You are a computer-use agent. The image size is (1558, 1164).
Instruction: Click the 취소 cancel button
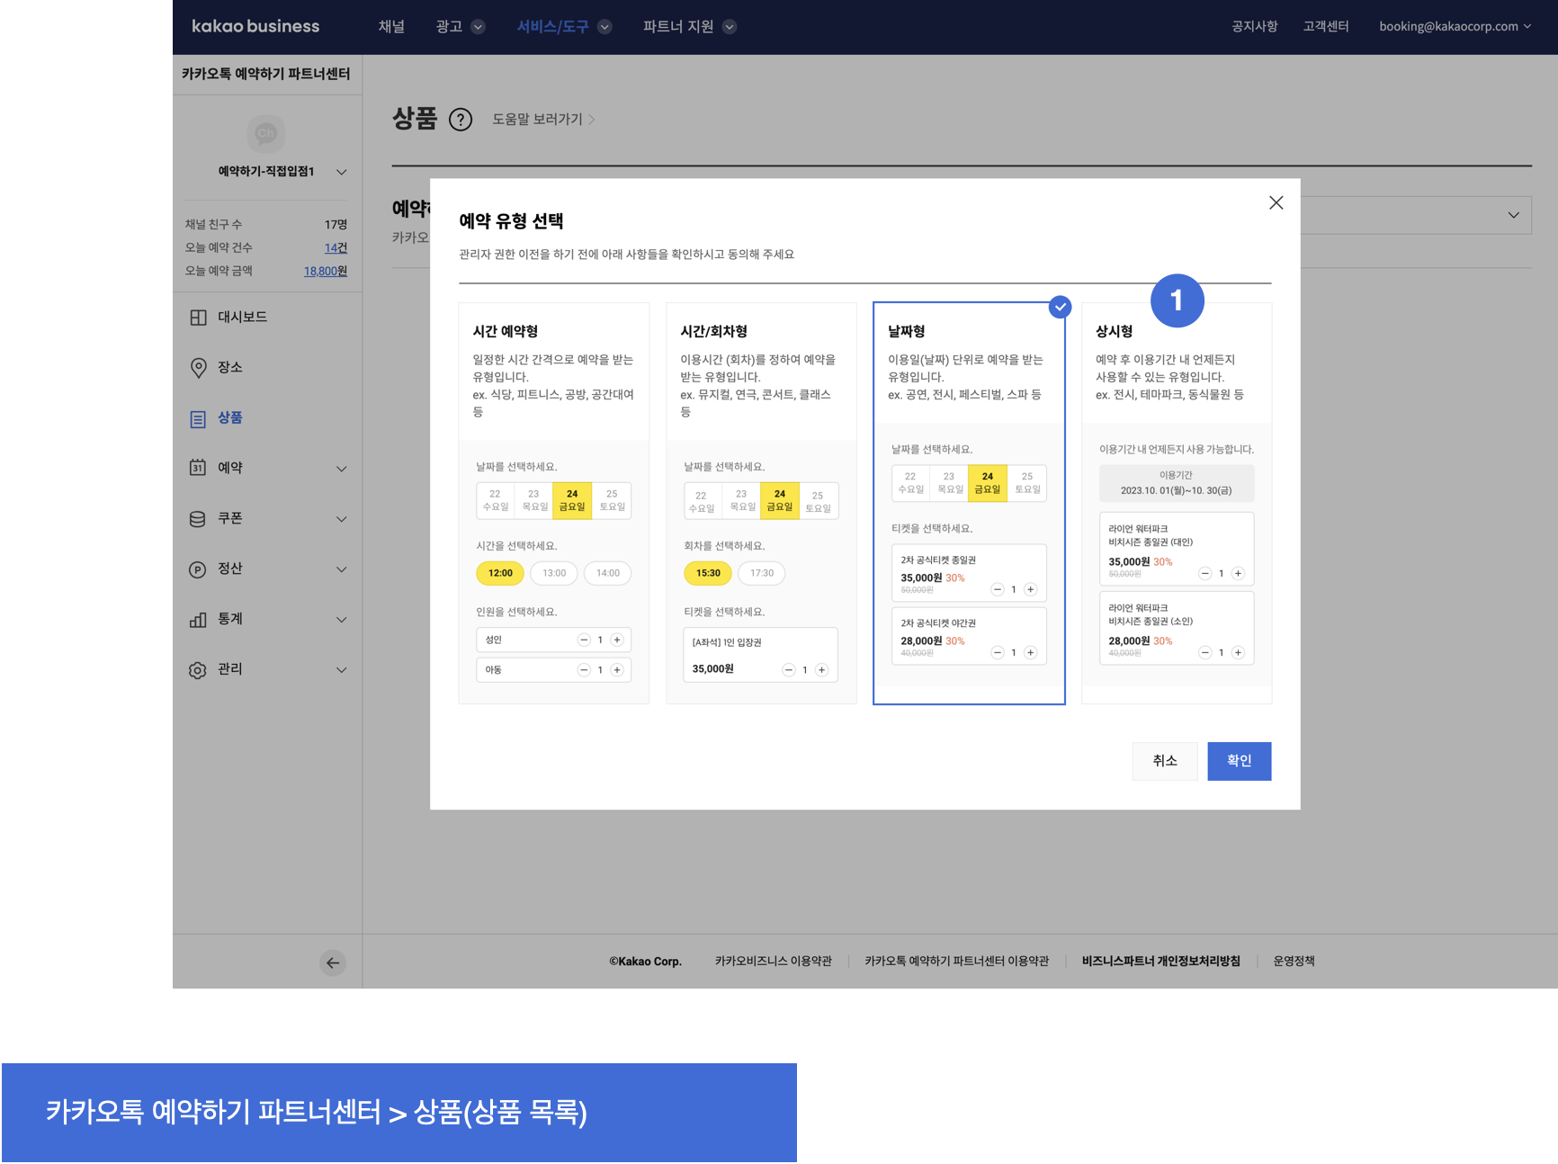click(x=1165, y=761)
